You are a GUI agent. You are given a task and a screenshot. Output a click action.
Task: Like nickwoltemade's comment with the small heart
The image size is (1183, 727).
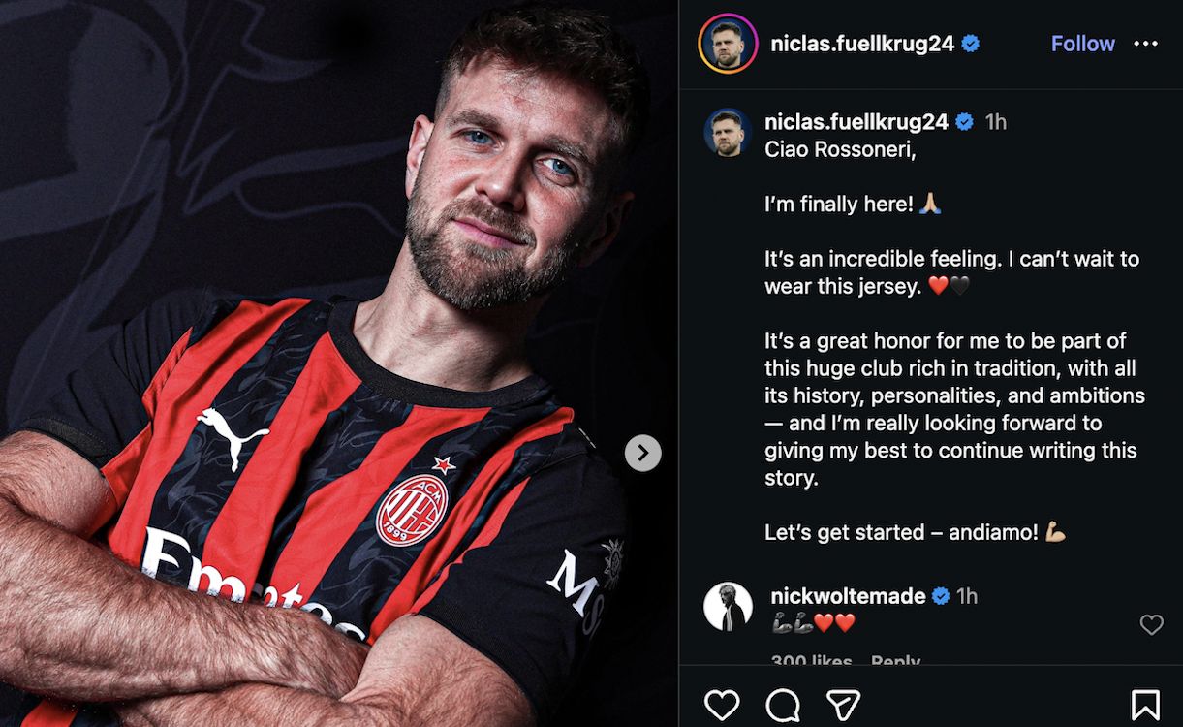click(x=1151, y=625)
